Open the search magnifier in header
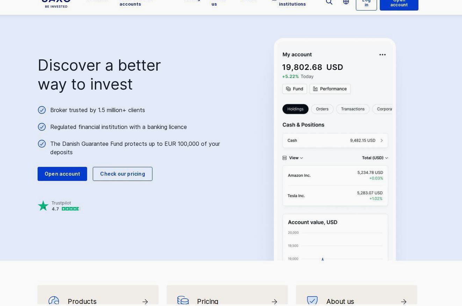 click(329, 2)
